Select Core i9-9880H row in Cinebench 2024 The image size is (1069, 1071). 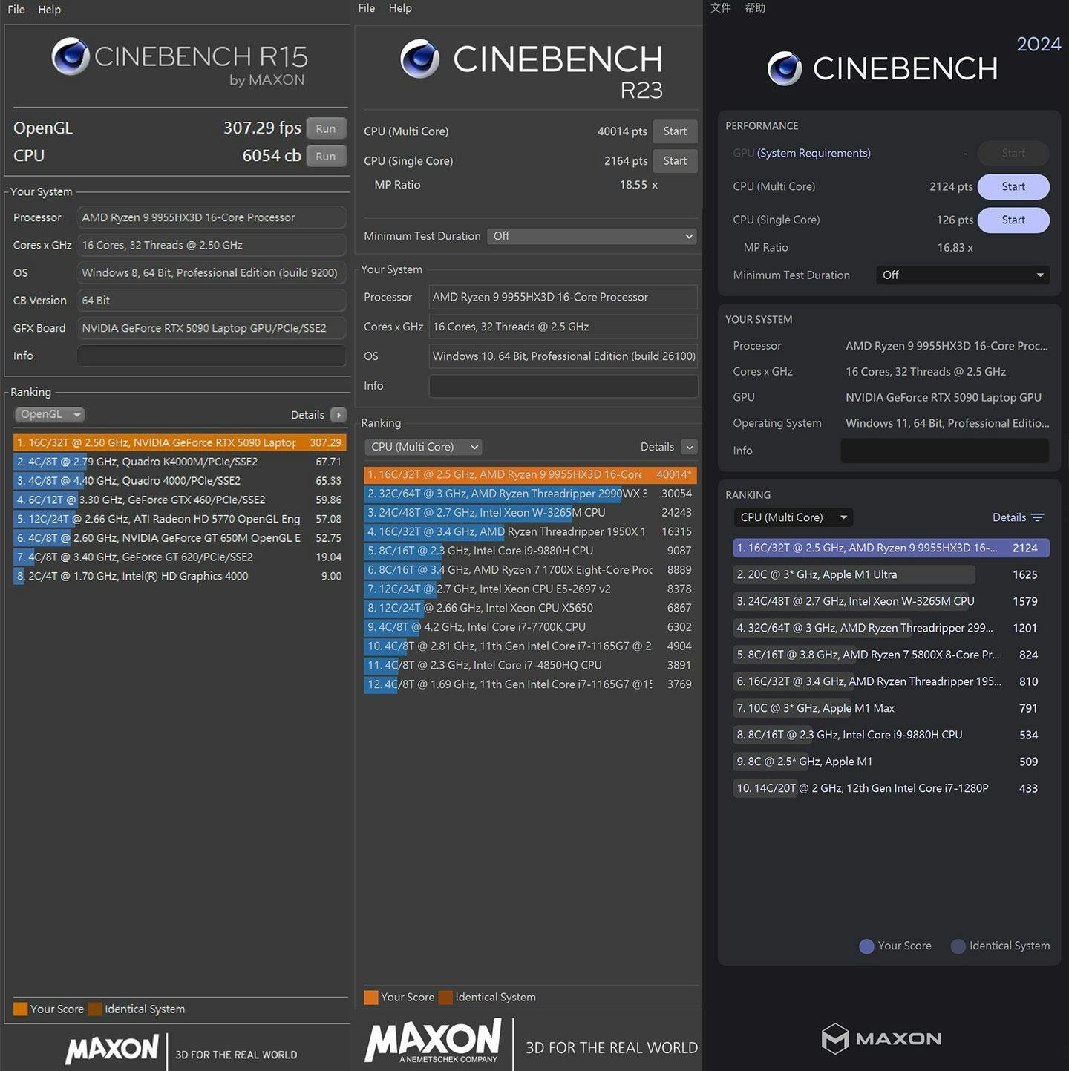[891, 735]
